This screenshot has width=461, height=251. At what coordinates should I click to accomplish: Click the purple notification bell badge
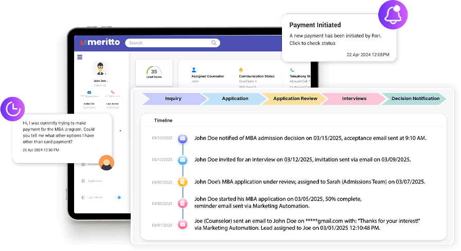coord(393,15)
